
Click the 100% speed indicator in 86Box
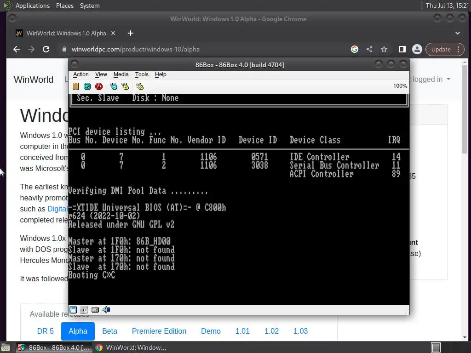click(x=400, y=86)
